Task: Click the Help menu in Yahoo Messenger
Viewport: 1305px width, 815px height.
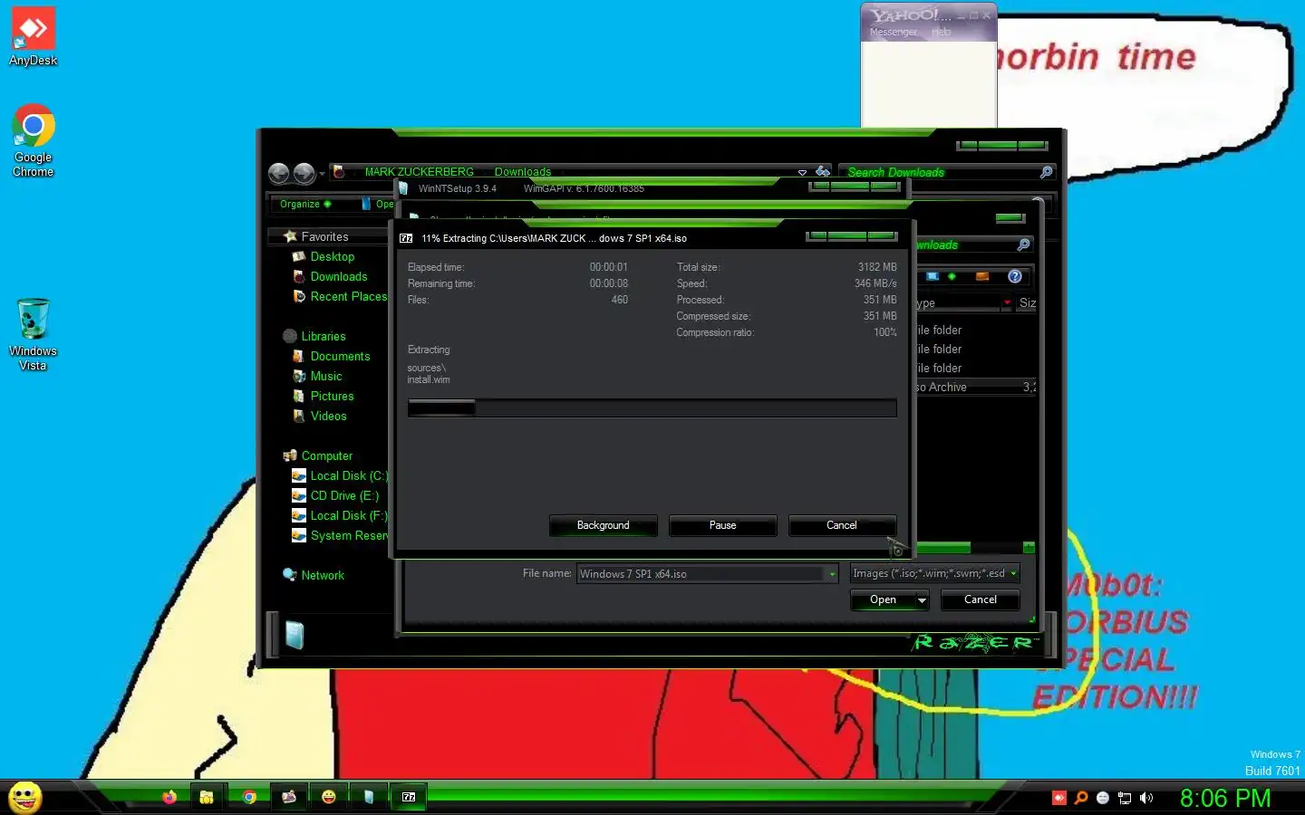Action: (x=941, y=32)
